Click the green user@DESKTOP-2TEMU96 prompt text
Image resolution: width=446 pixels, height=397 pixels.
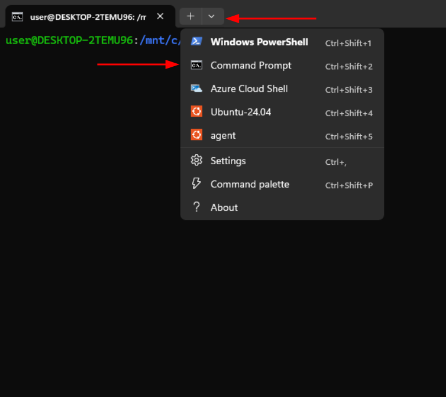70,41
